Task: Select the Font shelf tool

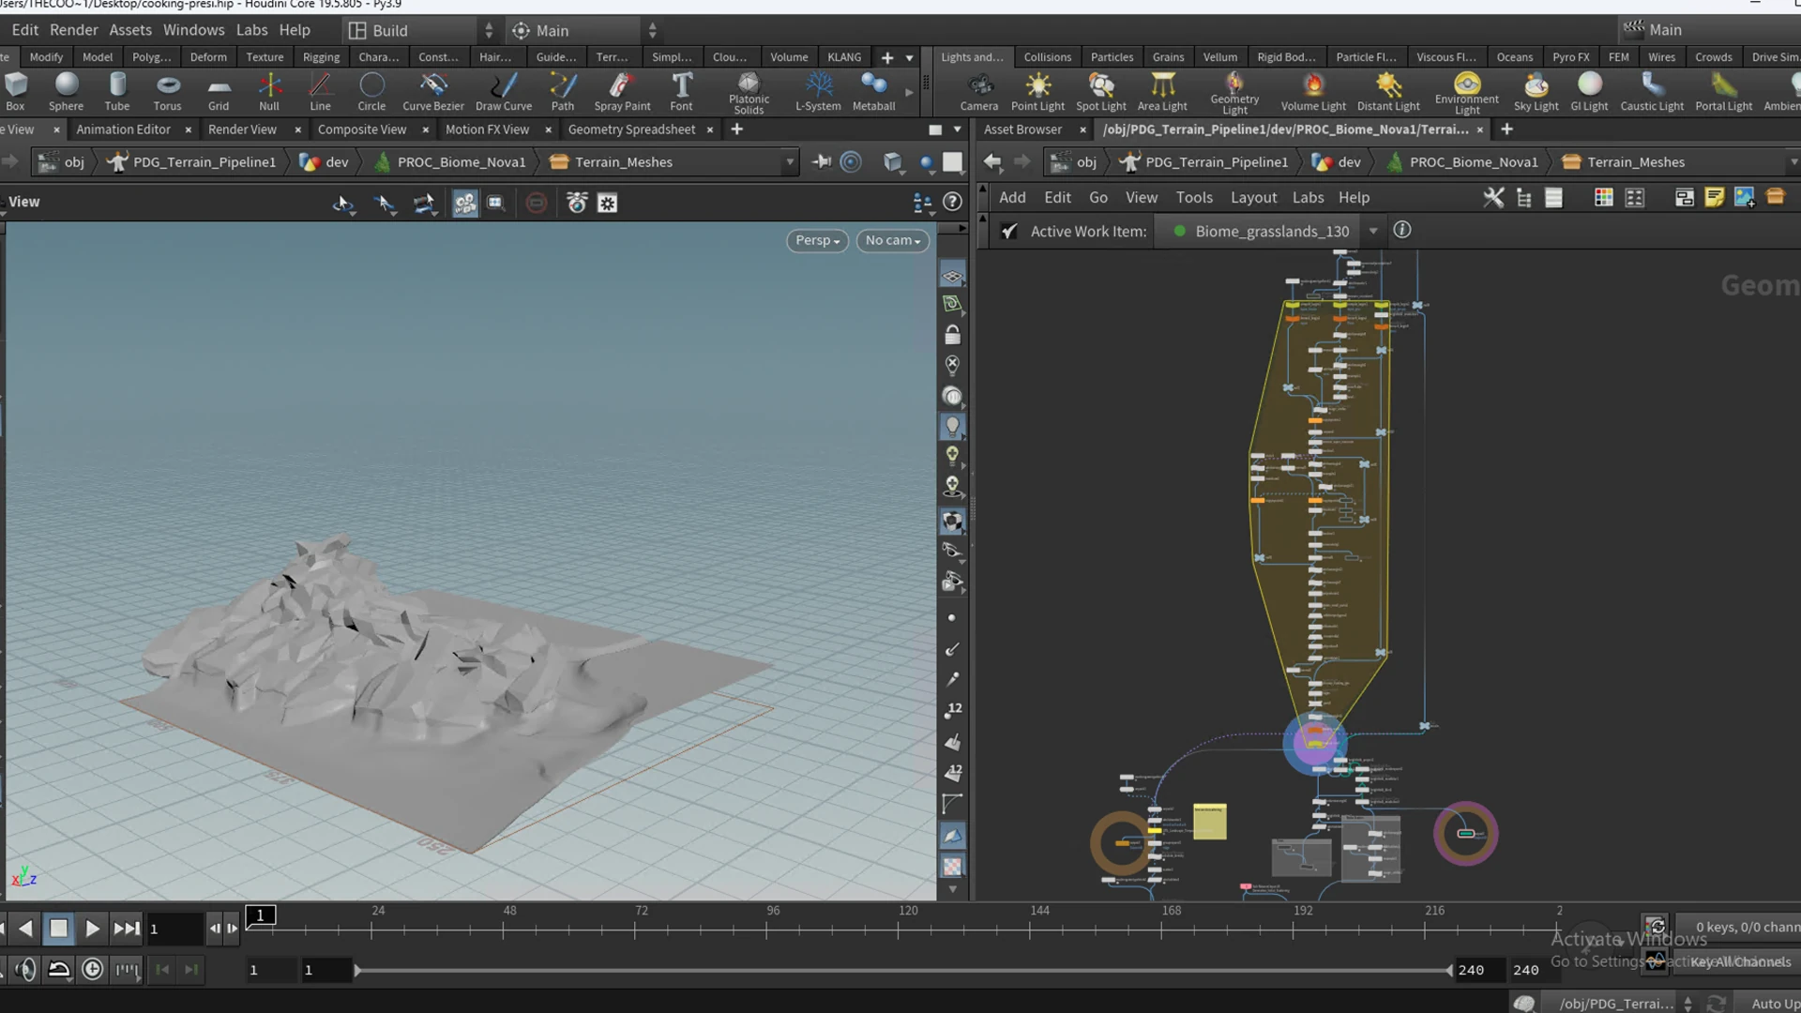Action: (682, 92)
